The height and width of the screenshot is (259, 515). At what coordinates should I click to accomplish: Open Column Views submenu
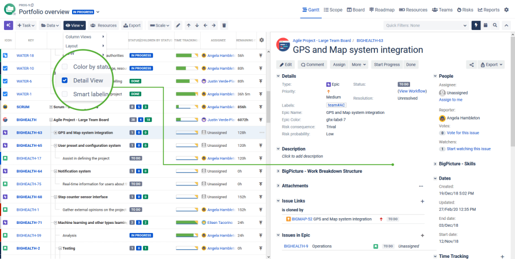85,37
